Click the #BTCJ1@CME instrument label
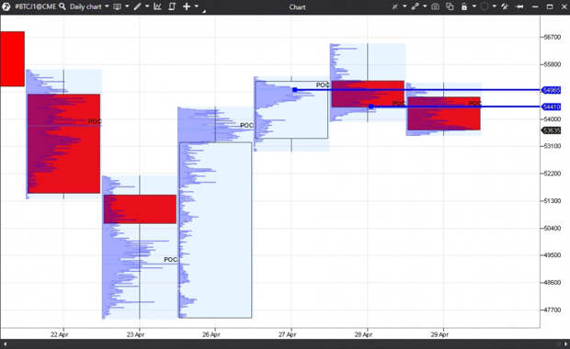The height and width of the screenshot is (349, 570). coord(36,6)
